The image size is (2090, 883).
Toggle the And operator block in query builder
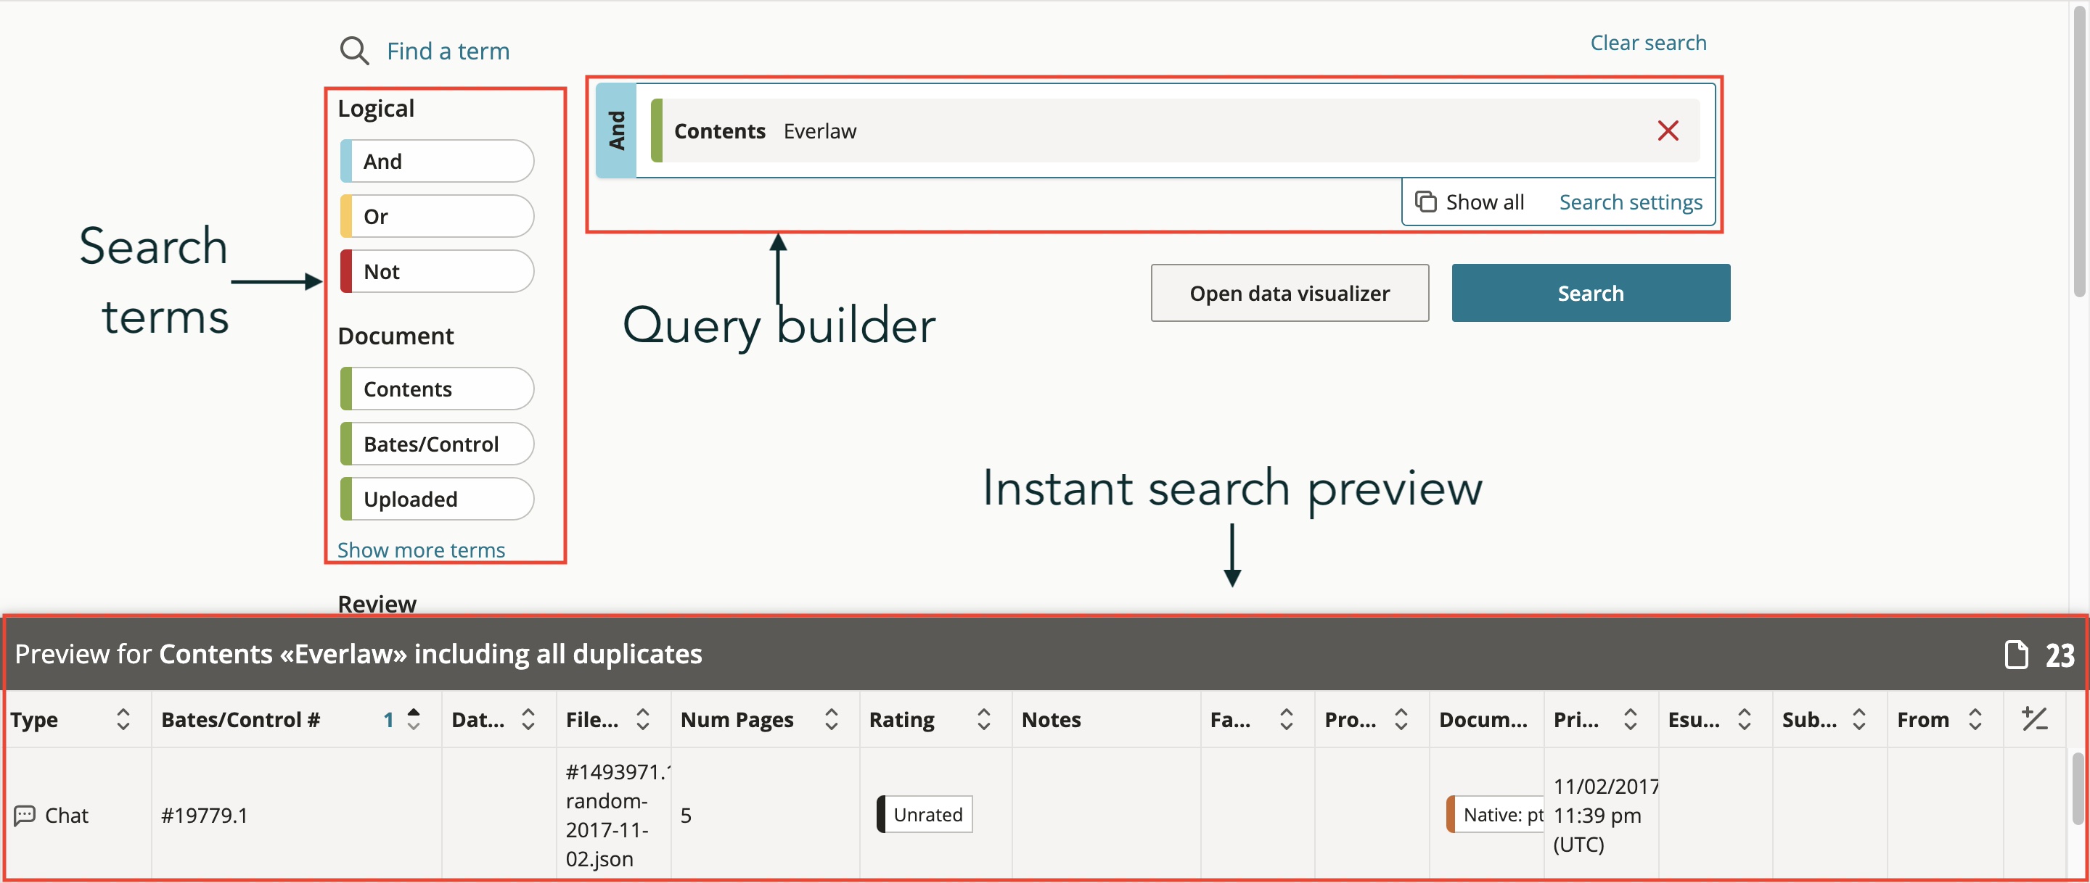point(617,130)
